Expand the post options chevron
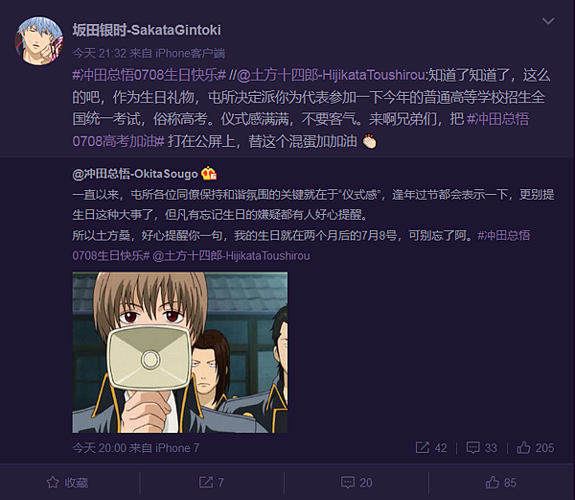This screenshot has width=575, height=500. click(x=548, y=21)
